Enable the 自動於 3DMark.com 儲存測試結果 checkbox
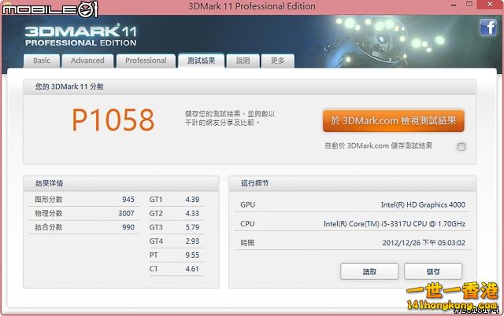 tap(461, 146)
